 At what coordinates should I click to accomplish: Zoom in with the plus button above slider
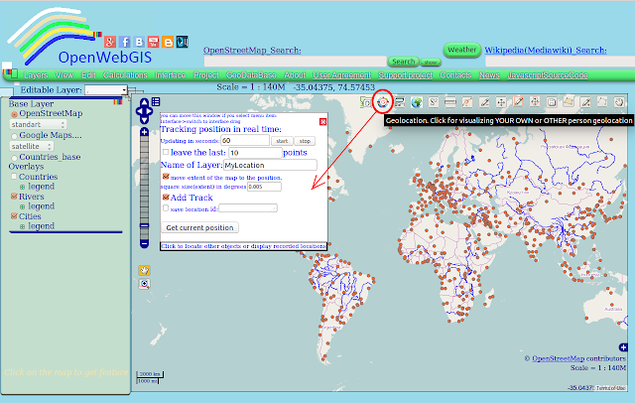[144, 132]
